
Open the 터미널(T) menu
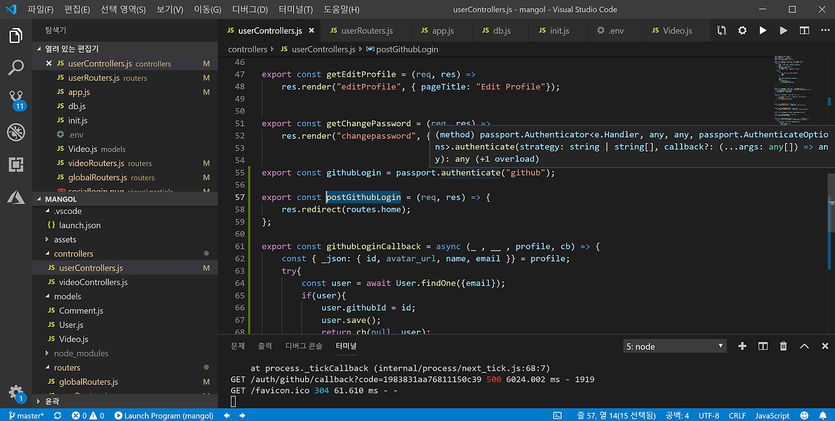[296, 10]
